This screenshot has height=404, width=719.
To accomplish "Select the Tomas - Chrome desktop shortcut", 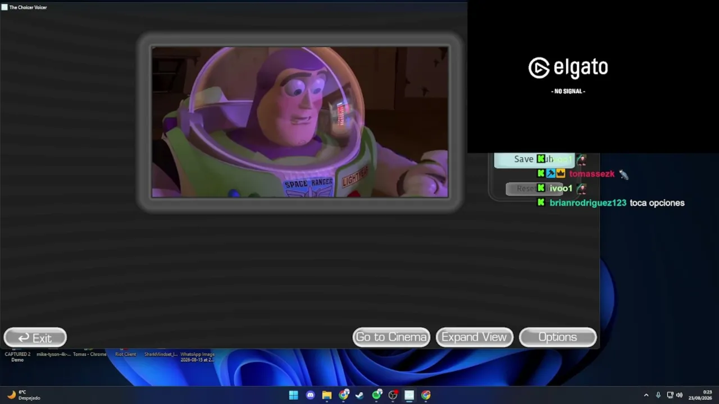I will tap(89, 354).
